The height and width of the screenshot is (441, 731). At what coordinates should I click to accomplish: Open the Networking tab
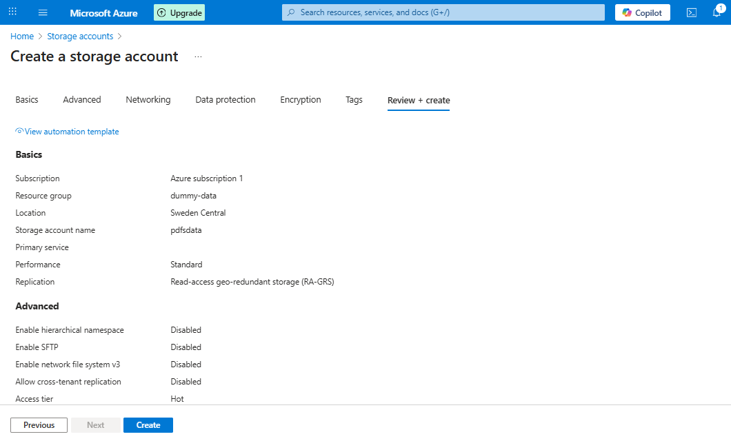coord(148,99)
